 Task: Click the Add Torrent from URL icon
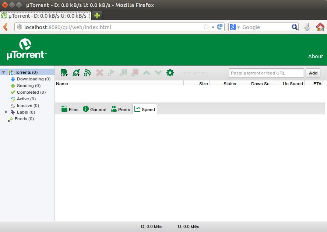tap(76, 73)
